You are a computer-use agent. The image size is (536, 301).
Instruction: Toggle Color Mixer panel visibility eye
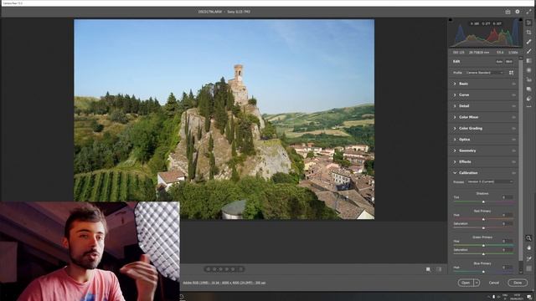[x=513, y=117]
